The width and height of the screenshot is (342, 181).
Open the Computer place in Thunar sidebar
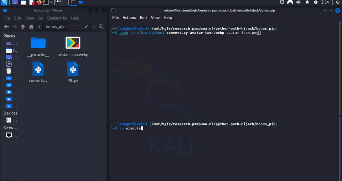click(x=11, y=44)
